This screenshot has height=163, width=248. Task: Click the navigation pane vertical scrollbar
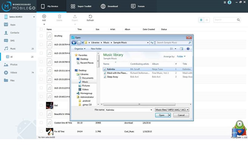[98, 61]
